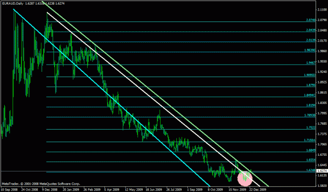Click the 1.7522 horizontal level label
This screenshot has width=328, height=192.
tap(311, 127)
